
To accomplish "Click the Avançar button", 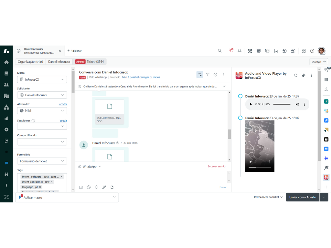I will pos(318,61).
